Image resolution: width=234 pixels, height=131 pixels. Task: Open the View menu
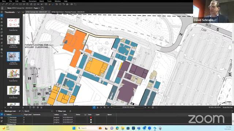pyautogui.click(x=23, y=1)
